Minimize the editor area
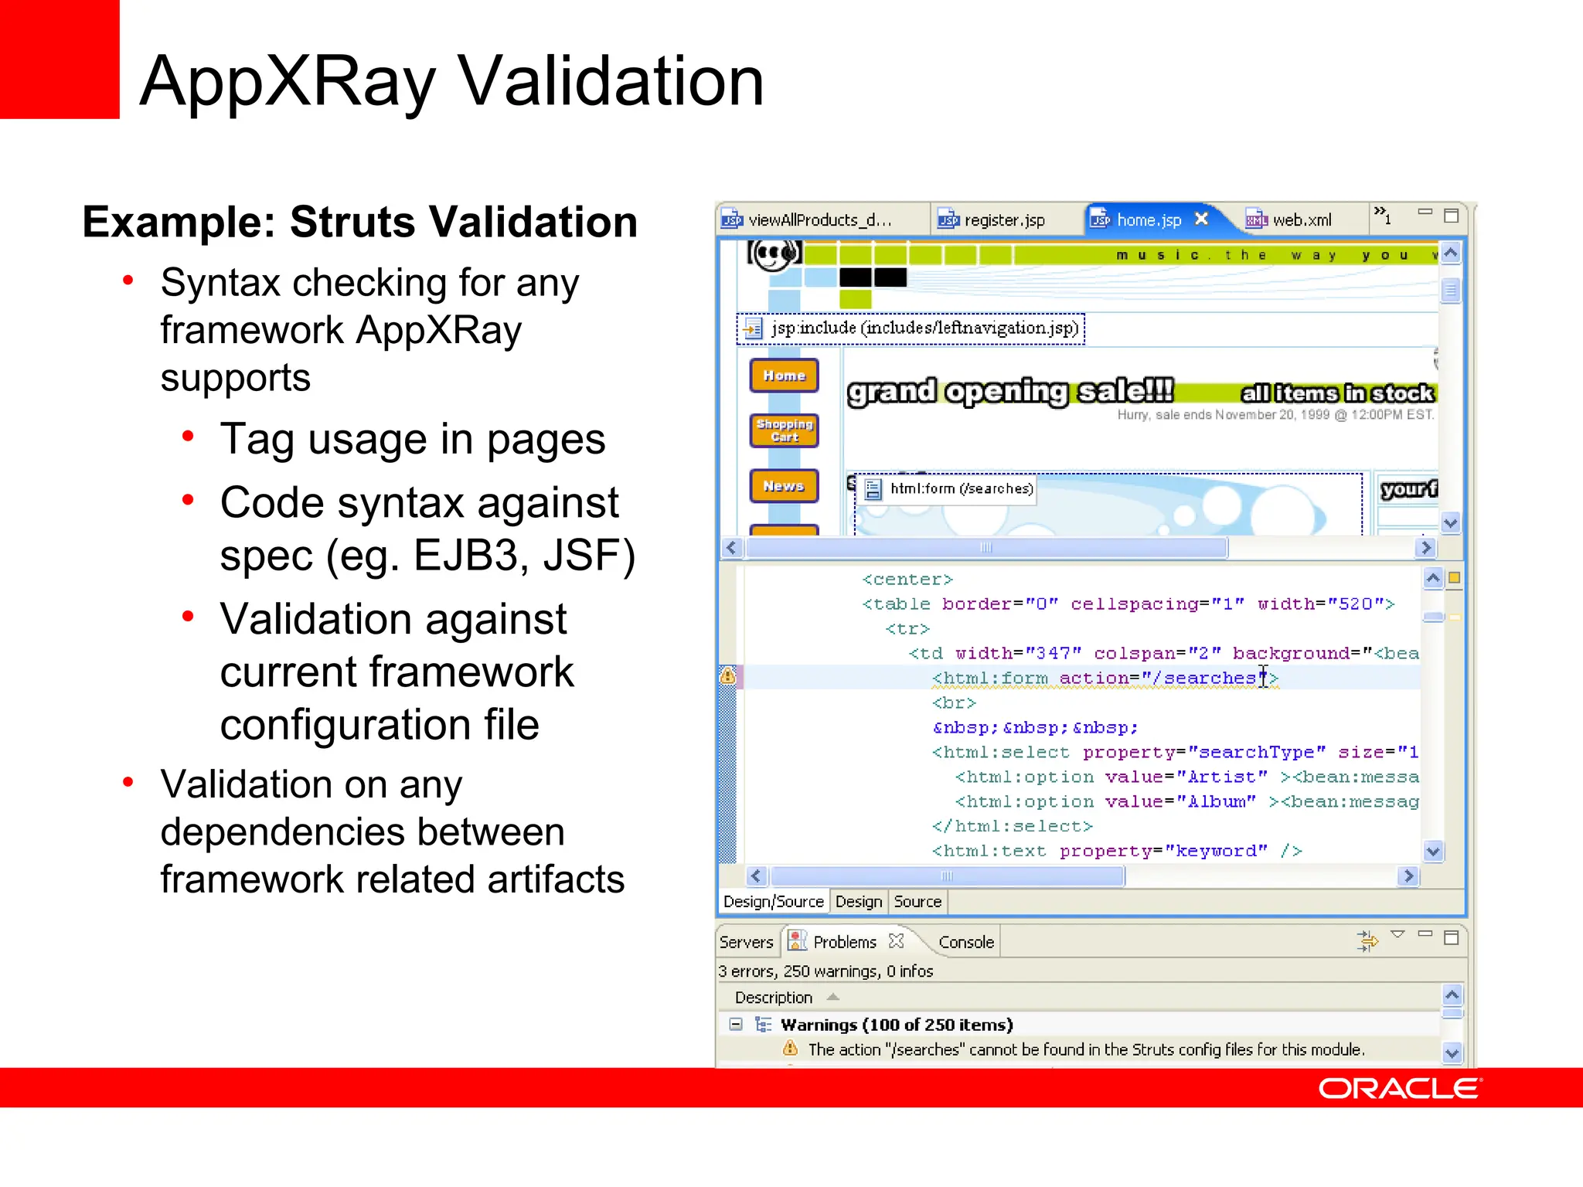The image size is (1583, 1187). pyautogui.click(x=1425, y=212)
